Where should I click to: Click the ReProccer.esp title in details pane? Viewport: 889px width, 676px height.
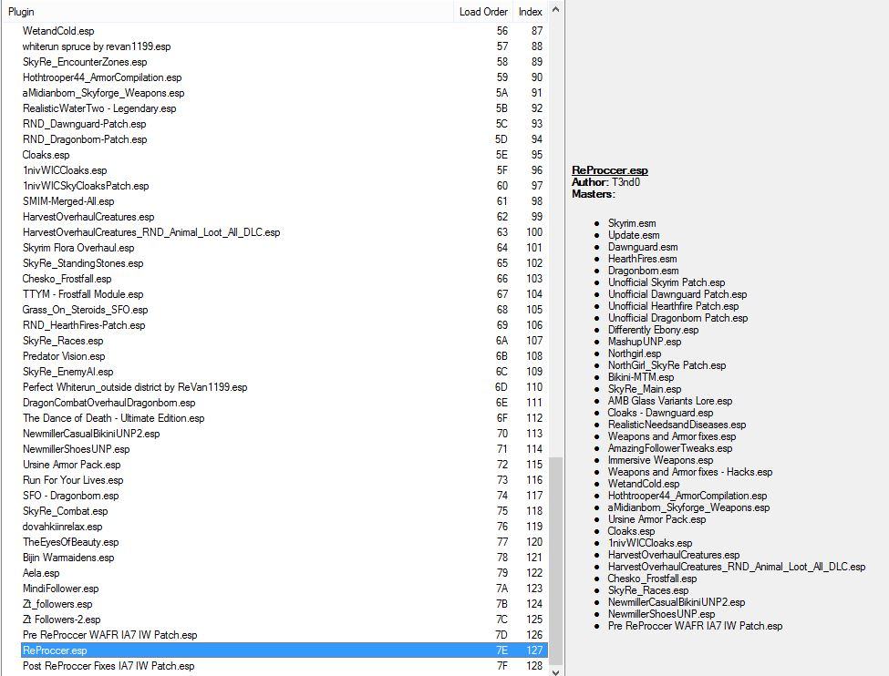(609, 170)
